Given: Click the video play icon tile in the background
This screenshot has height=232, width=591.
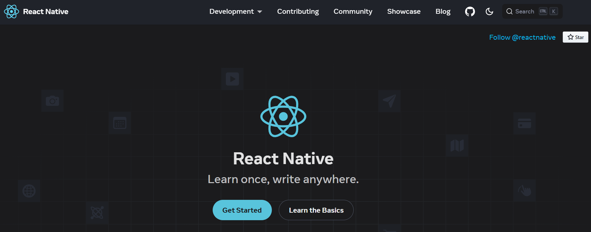Looking at the screenshot, I should pyautogui.click(x=232, y=79).
